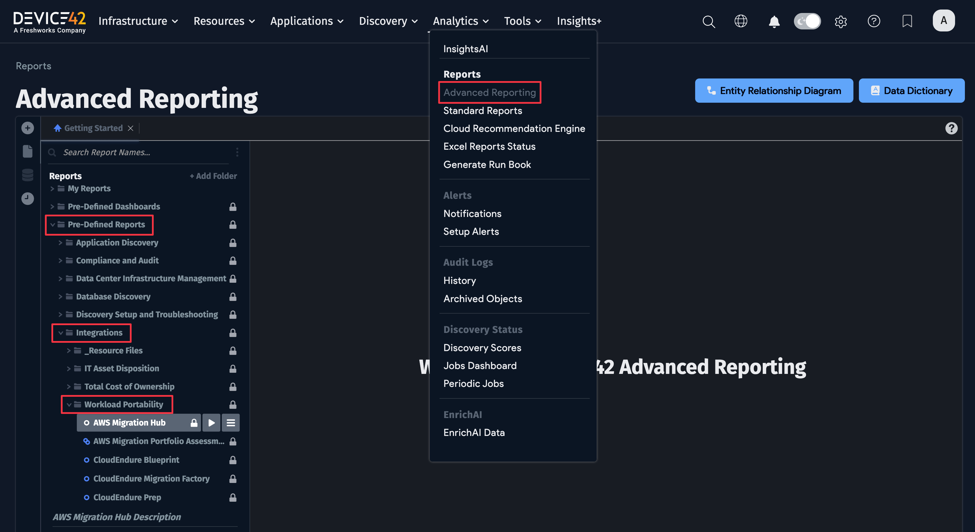The height and width of the screenshot is (532, 975).
Task: Click the help question mark icon in header
Action: [874, 21]
